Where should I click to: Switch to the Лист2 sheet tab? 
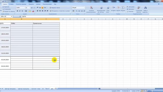[x=47, y=89]
